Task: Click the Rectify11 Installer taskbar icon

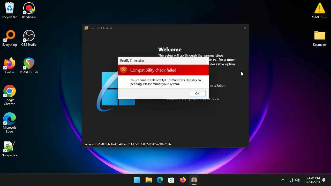Action: coord(194,180)
